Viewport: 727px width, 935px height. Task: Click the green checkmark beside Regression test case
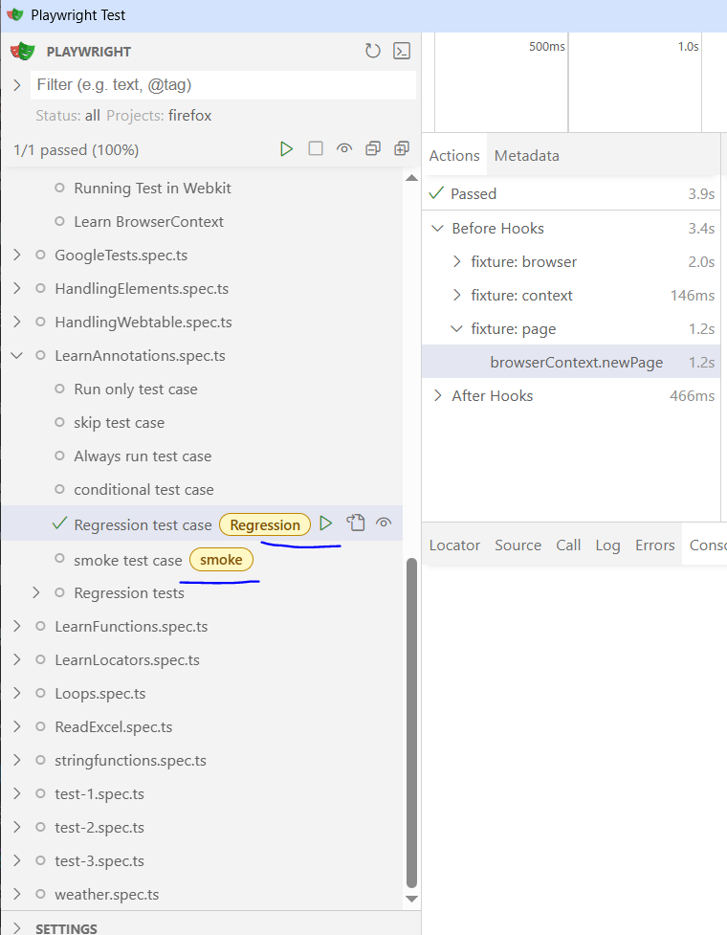59,523
